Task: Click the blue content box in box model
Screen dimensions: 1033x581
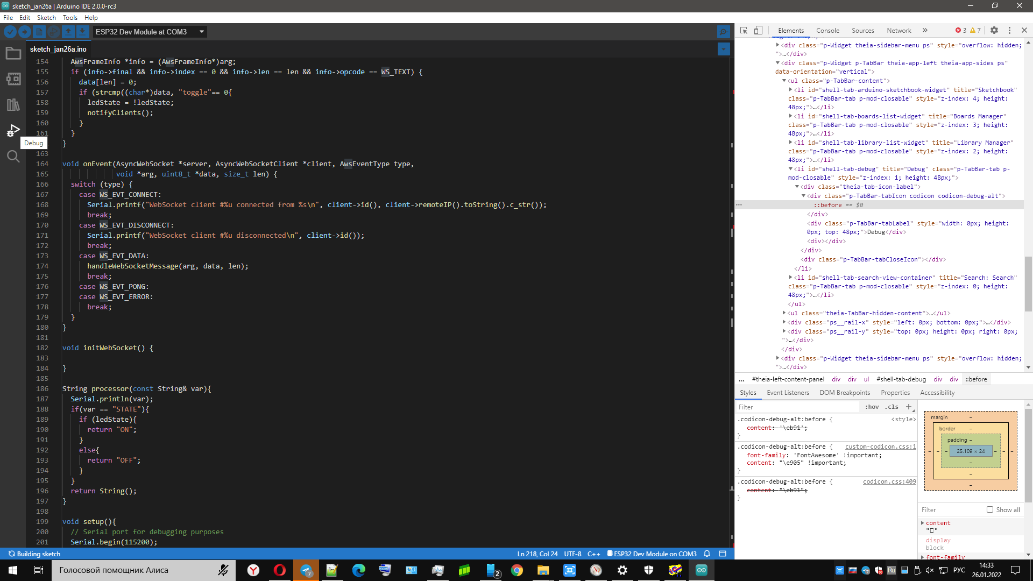Action: [970, 451]
